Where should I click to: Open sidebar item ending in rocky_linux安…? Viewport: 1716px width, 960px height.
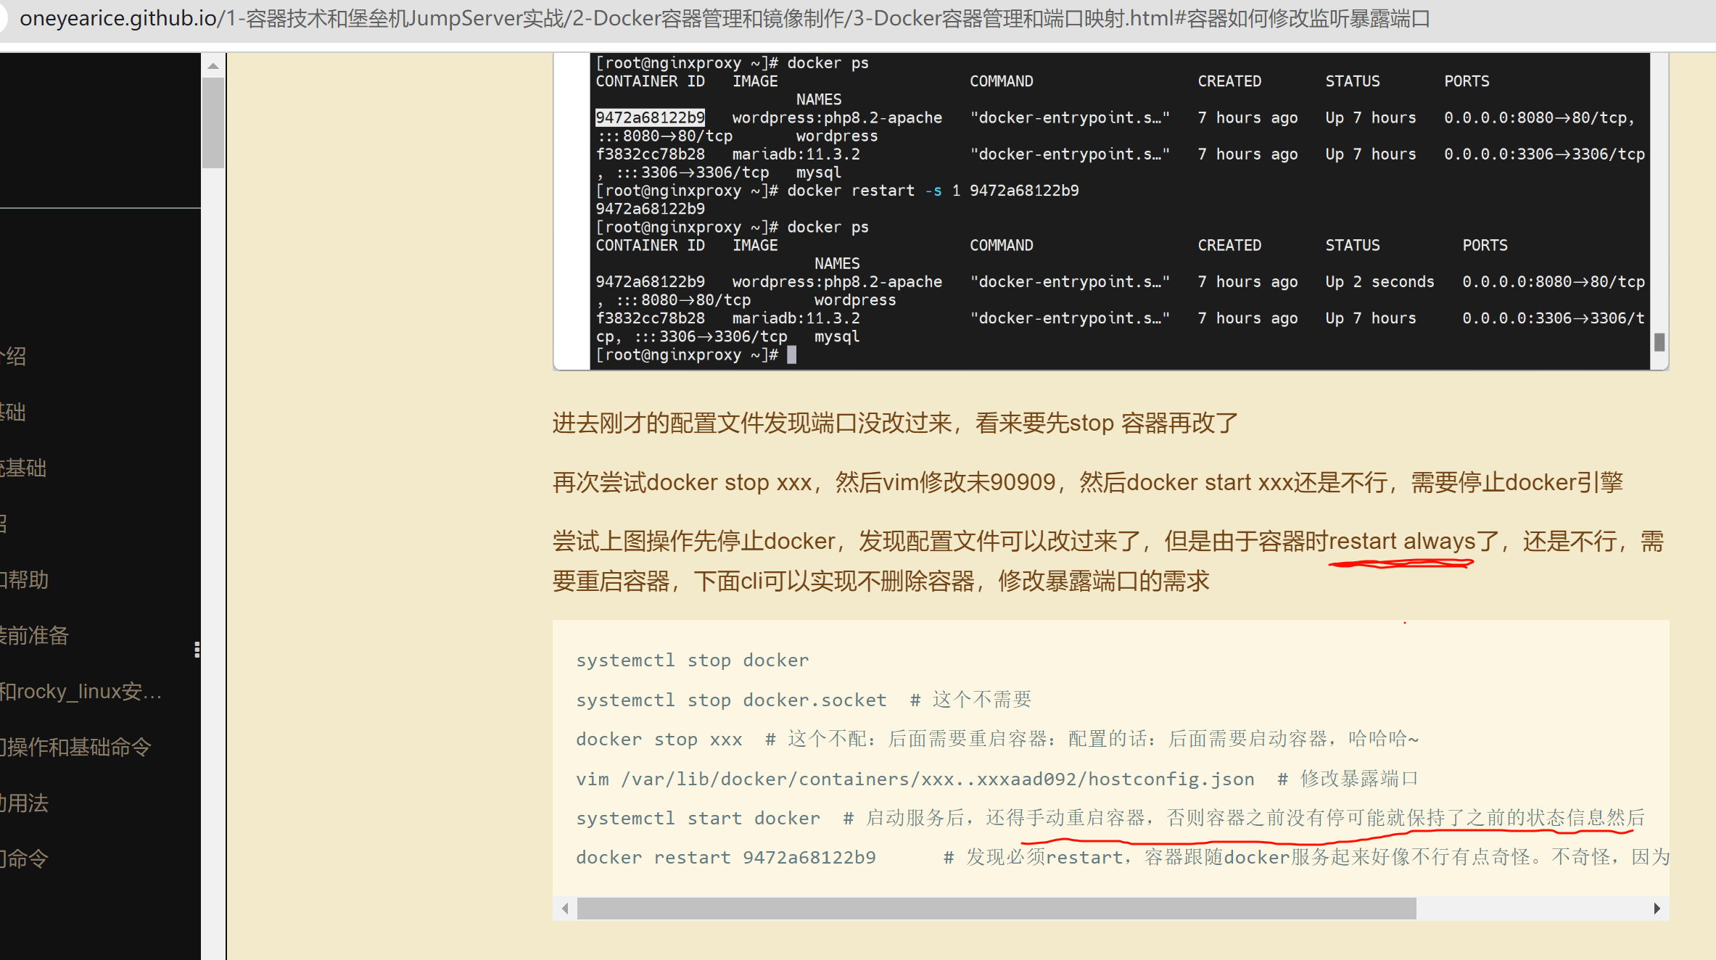pyautogui.click(x=81, y=692)
